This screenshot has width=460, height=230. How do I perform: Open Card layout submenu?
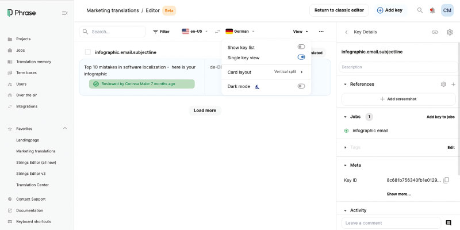(266, 72)
